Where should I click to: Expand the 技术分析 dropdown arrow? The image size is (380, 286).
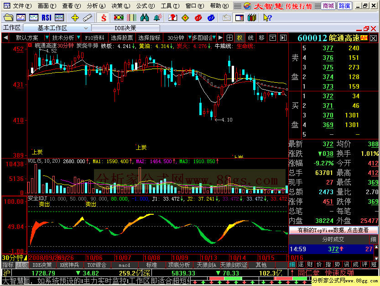tap(78, 38)
